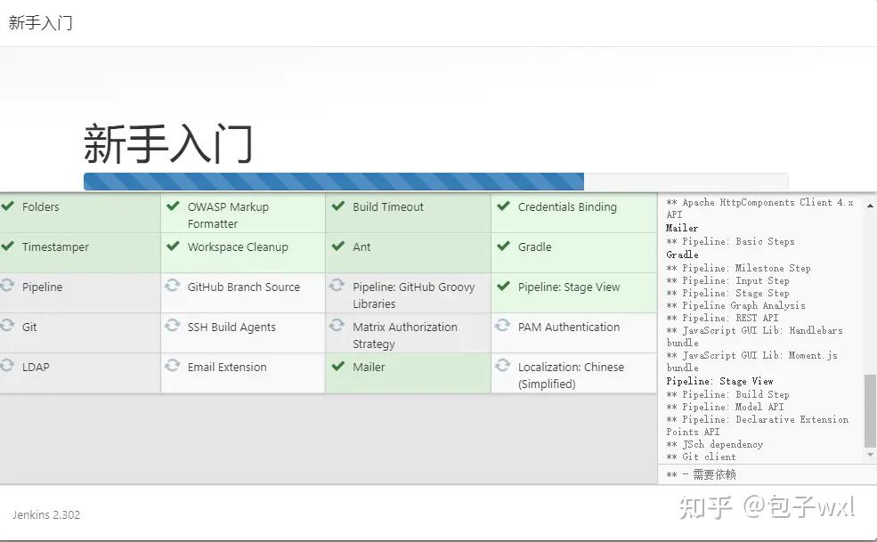Click the checkmark beside Build Timeout
This screenshot has height=542, width=877.
tap(338, 206)
